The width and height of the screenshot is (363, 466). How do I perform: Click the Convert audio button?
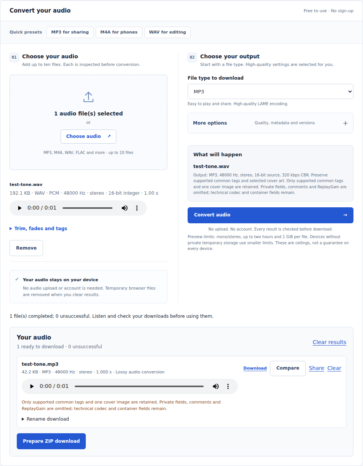270,215
